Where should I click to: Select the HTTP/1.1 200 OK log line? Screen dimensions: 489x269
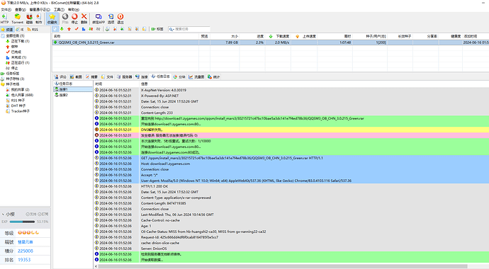point(291,186)
